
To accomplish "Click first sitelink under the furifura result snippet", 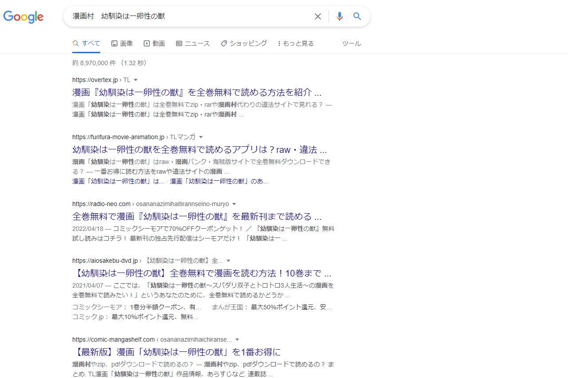I will tap(118, 181).
